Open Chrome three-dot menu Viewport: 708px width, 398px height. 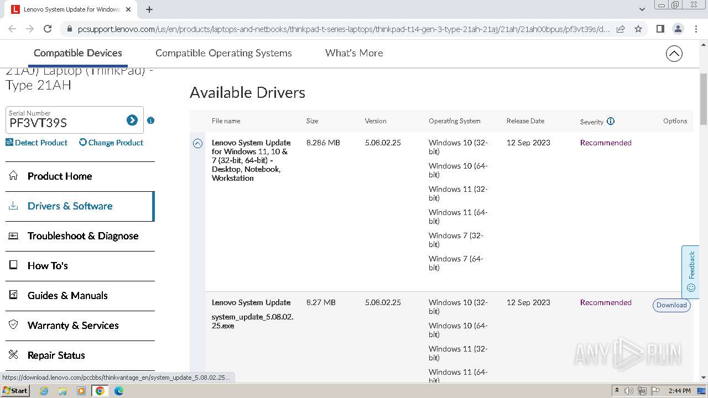[x=696, y=29]
